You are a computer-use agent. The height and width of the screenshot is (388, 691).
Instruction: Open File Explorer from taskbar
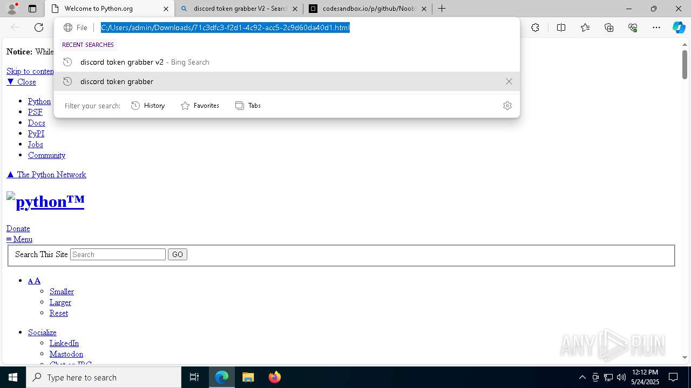(248, 377)
